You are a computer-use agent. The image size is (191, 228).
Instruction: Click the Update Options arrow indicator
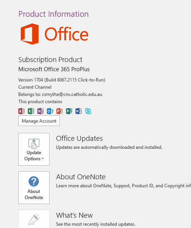pos(42,159)
